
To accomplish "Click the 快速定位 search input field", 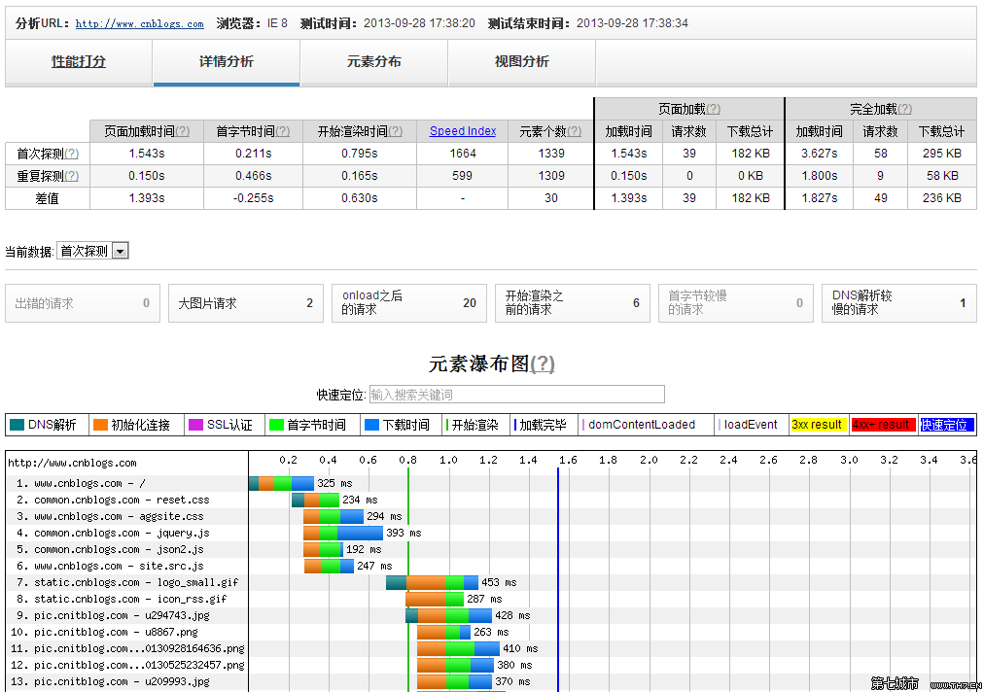I will [516, 395].
